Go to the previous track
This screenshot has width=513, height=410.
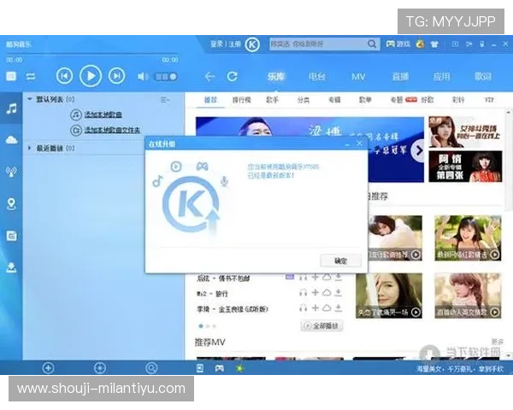(63, 76)
